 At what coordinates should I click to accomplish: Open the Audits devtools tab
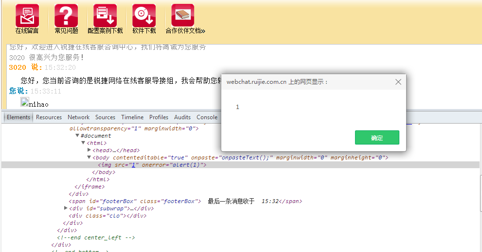coord(182,117)
